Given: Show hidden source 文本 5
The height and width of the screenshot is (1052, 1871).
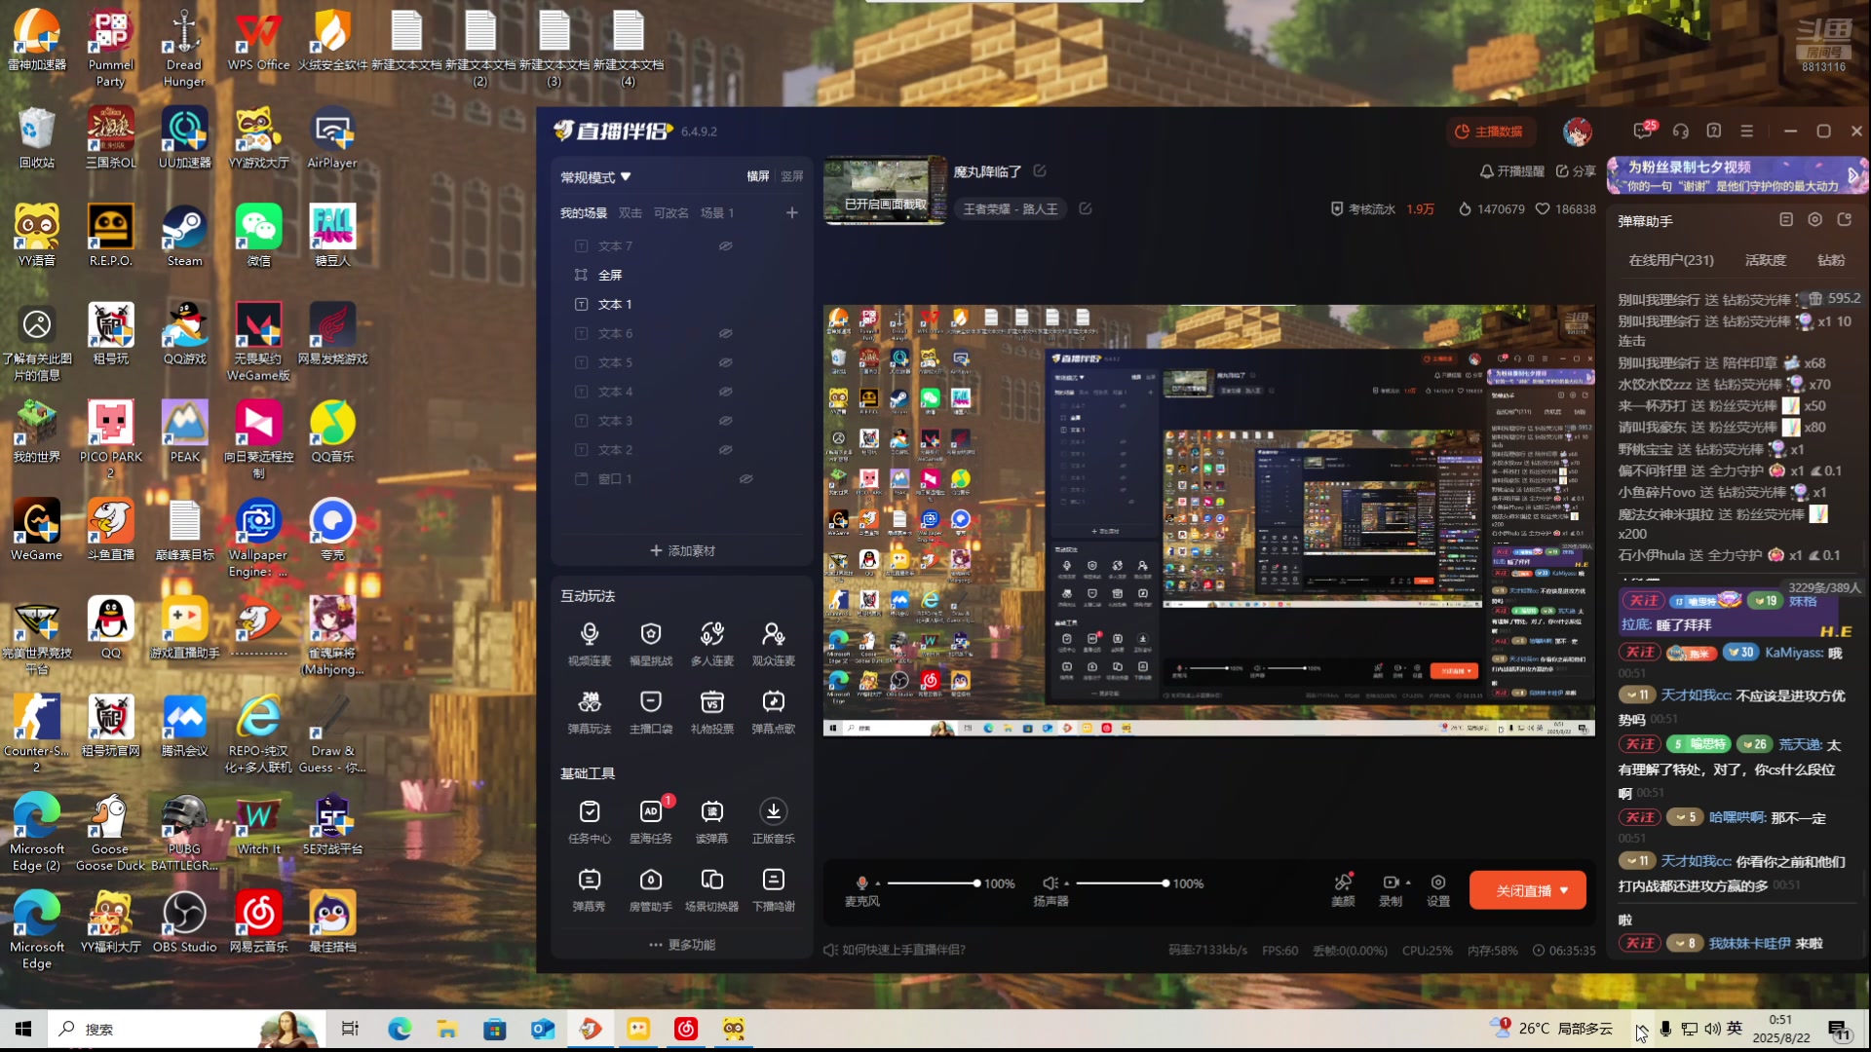Looking at the screenshot, I should [726, 362].
